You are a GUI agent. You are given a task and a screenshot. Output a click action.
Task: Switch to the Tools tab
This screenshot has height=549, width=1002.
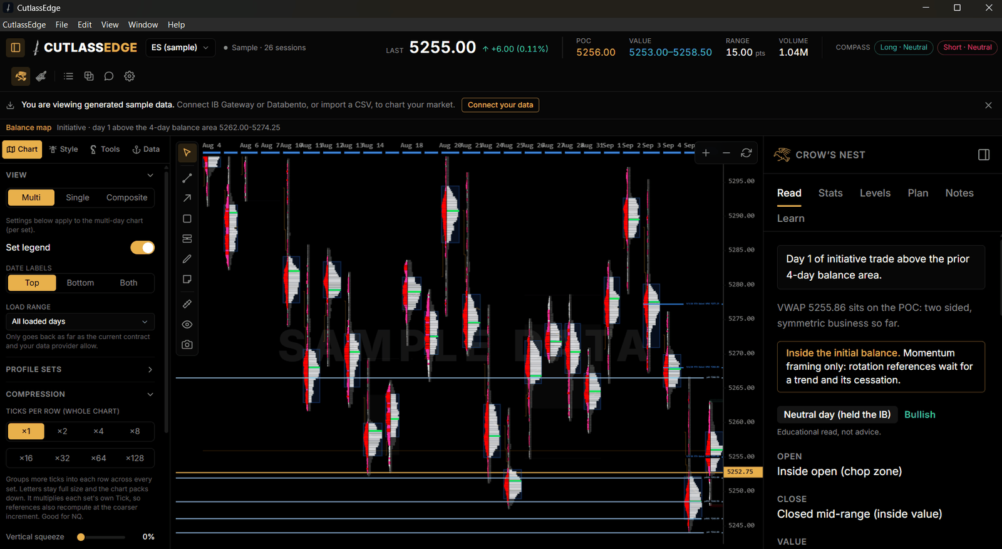(x=105, y=149)
